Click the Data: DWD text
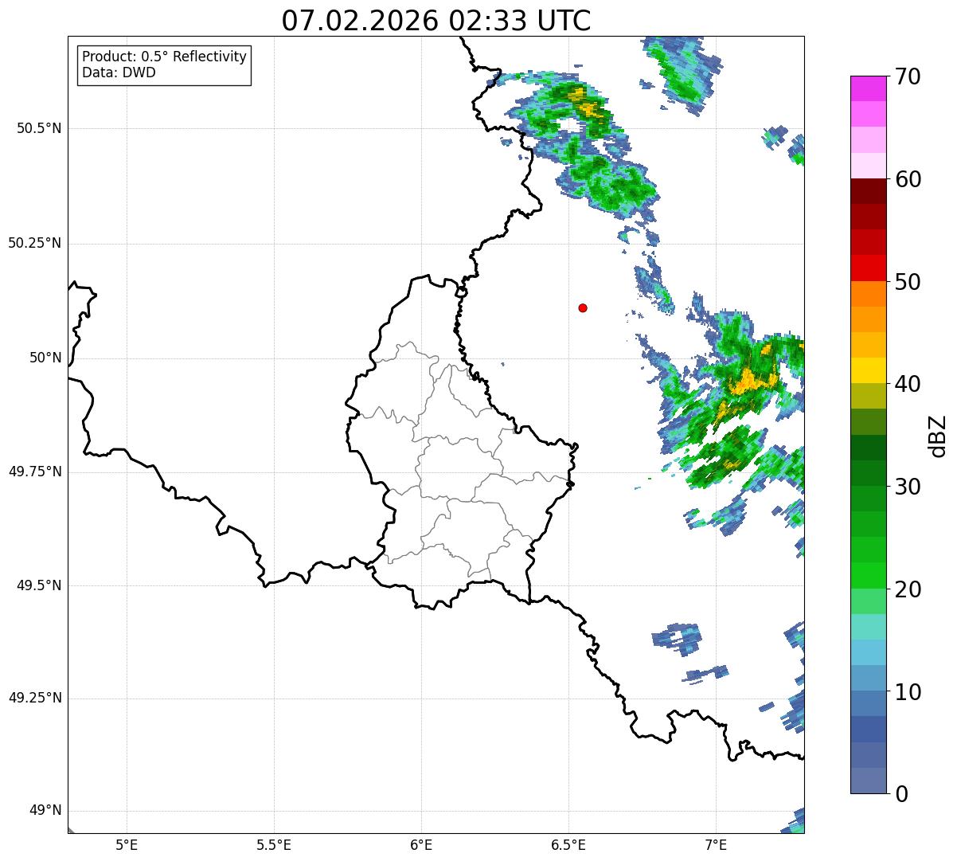This screenshot has height=861, width=957. tap(119, 72)
